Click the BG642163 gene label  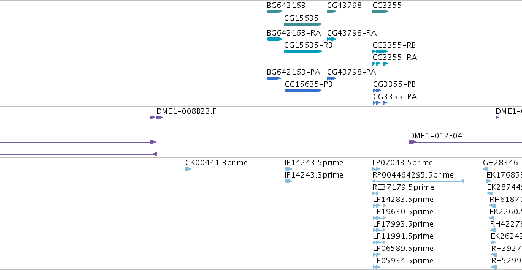(286, 6)
